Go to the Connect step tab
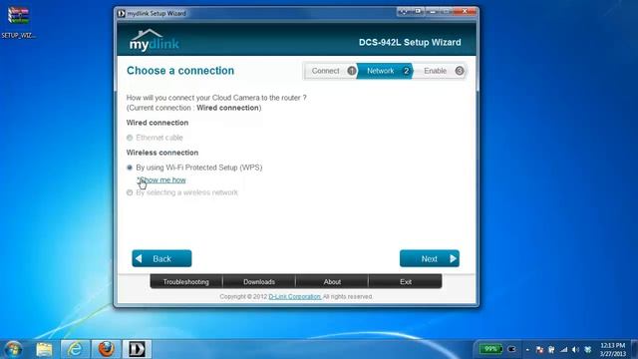 (x=330, y=71)
